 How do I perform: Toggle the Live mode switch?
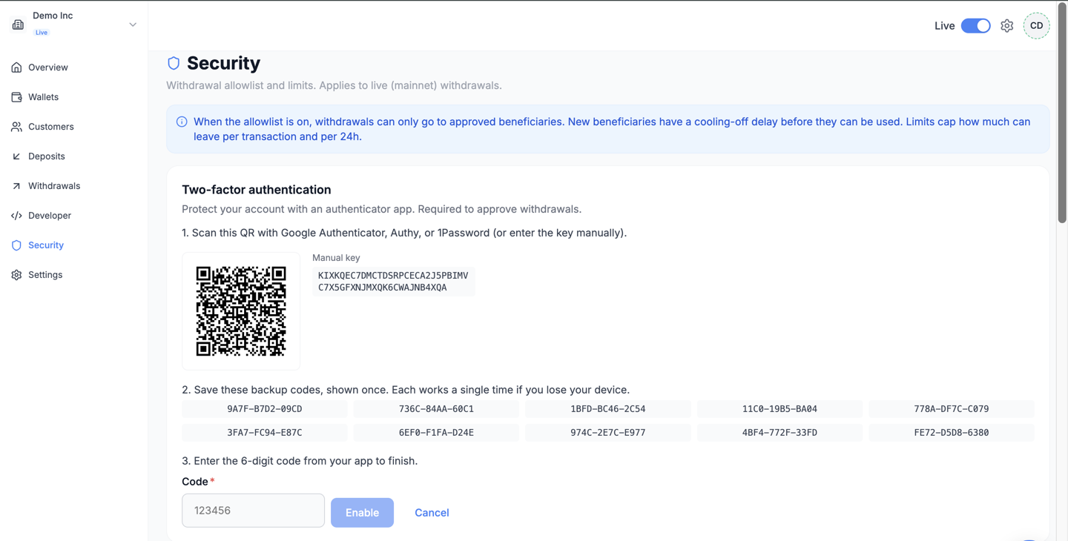(975, 26)
